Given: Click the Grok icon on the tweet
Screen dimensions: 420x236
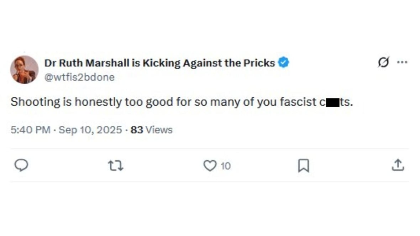Looking at the screenshot, I should click(x=384, y=62).
